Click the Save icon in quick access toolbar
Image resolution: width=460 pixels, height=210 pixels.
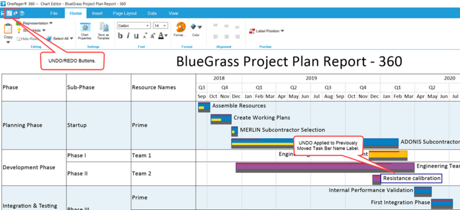(x=3, y=13)
